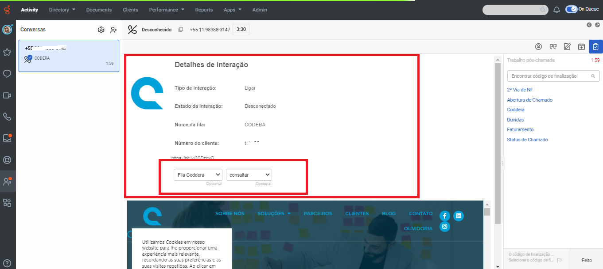Open SOBRE NÓS on the website

230,213
